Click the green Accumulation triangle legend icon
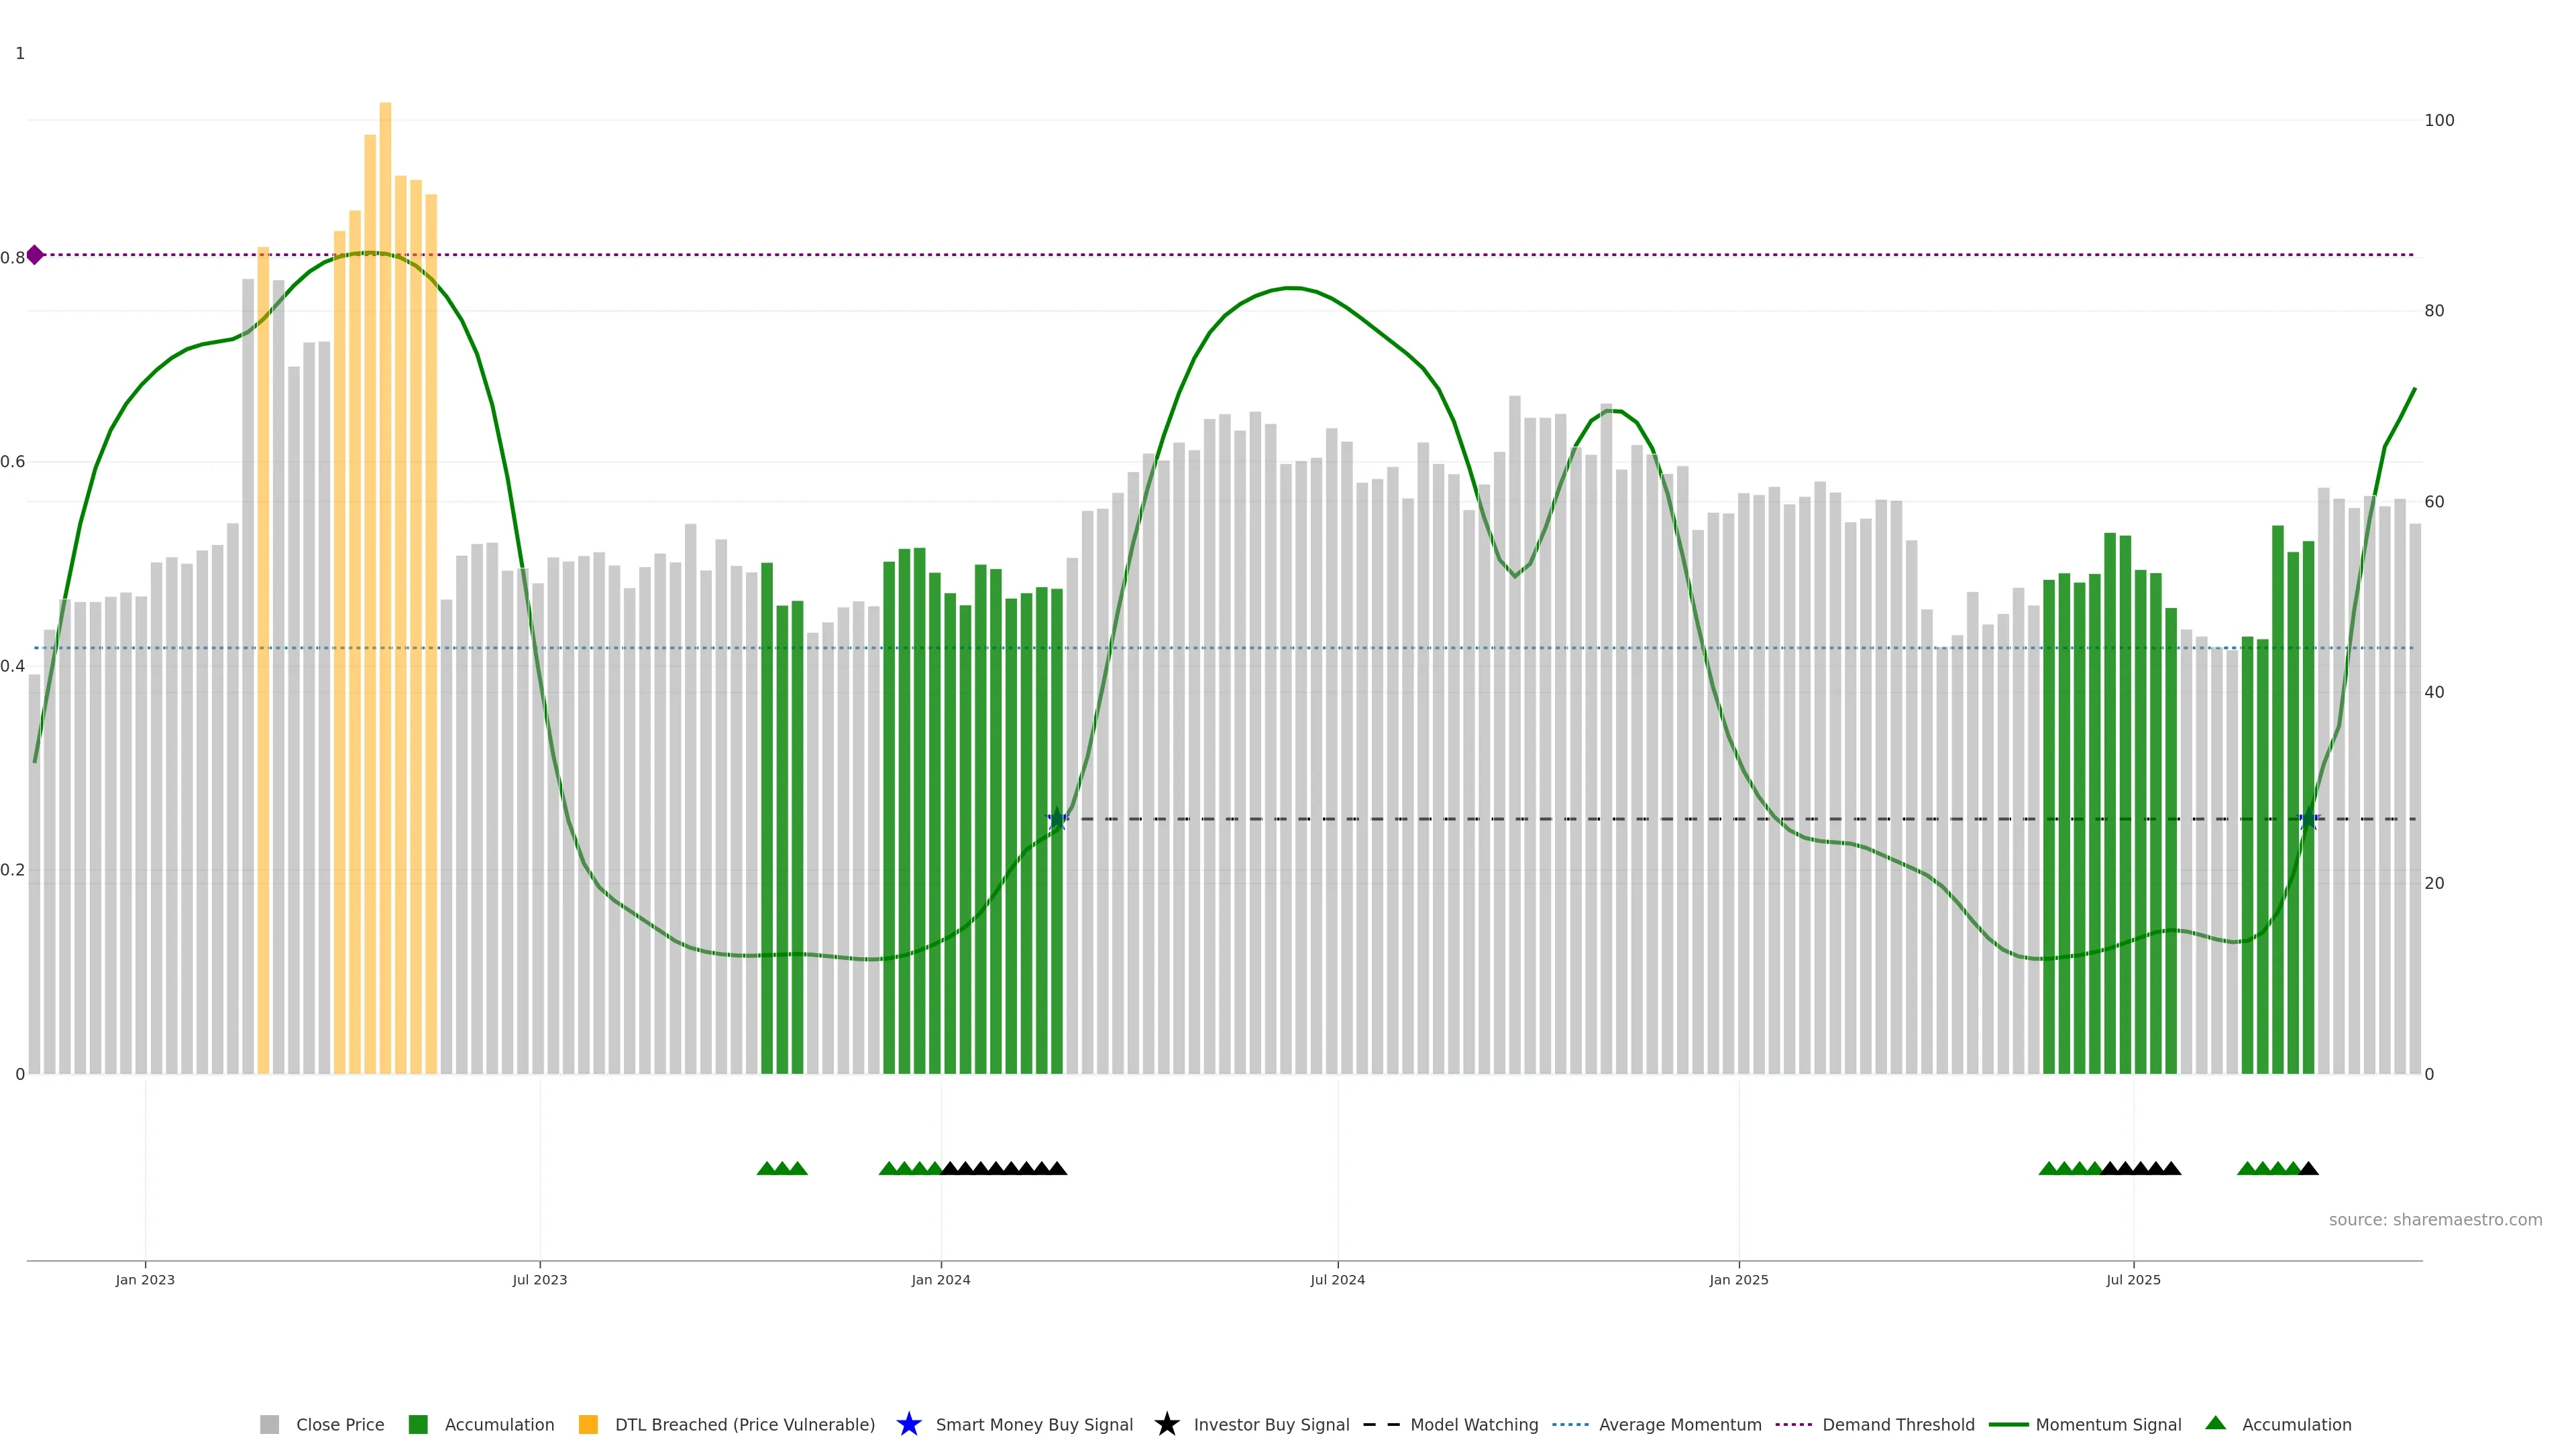Viewport: 2576px width, 1448px height. [2215, 1423]
